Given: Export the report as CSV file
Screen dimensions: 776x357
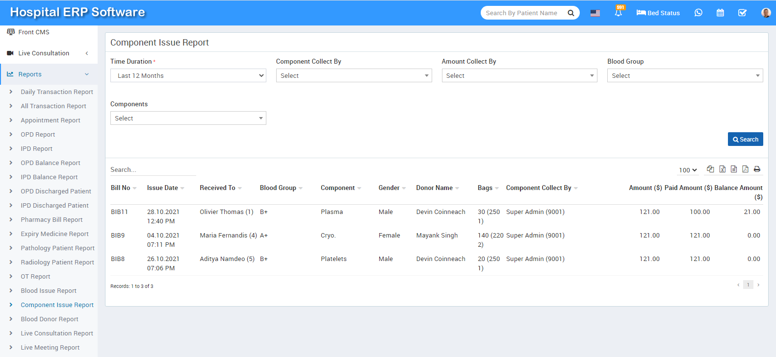Looking at the screenshot, I should (x=734, y=169).
